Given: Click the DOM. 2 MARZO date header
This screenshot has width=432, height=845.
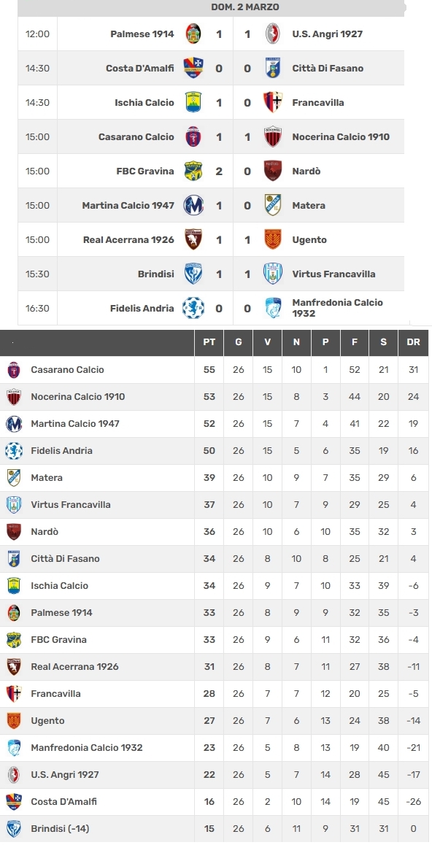Looking at the screenshot, I should point(245,7).
